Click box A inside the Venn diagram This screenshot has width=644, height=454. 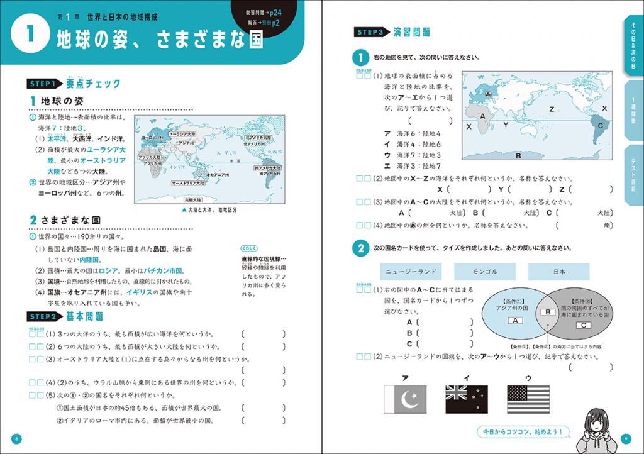click(x=515, y=320)
